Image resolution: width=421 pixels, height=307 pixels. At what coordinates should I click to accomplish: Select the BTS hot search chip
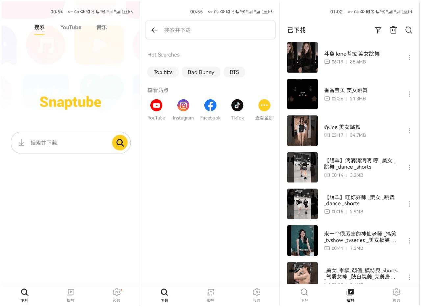pos(235,72)
